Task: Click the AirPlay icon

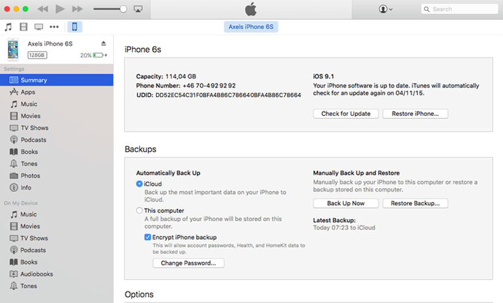Action: click(138, 9)
